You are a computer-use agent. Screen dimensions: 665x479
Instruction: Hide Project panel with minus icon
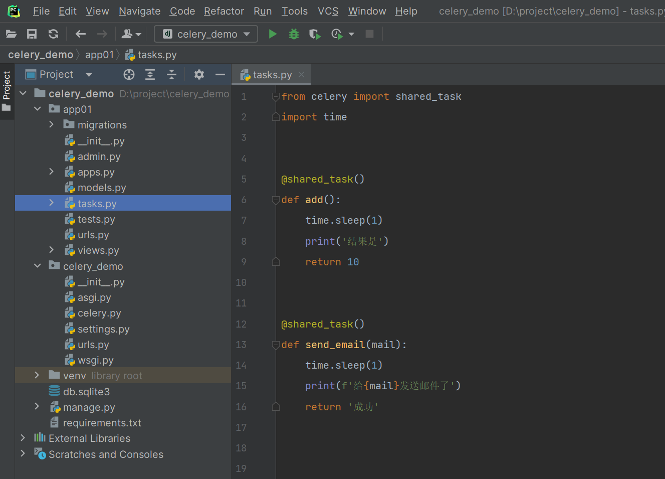(x=220, y=75)
